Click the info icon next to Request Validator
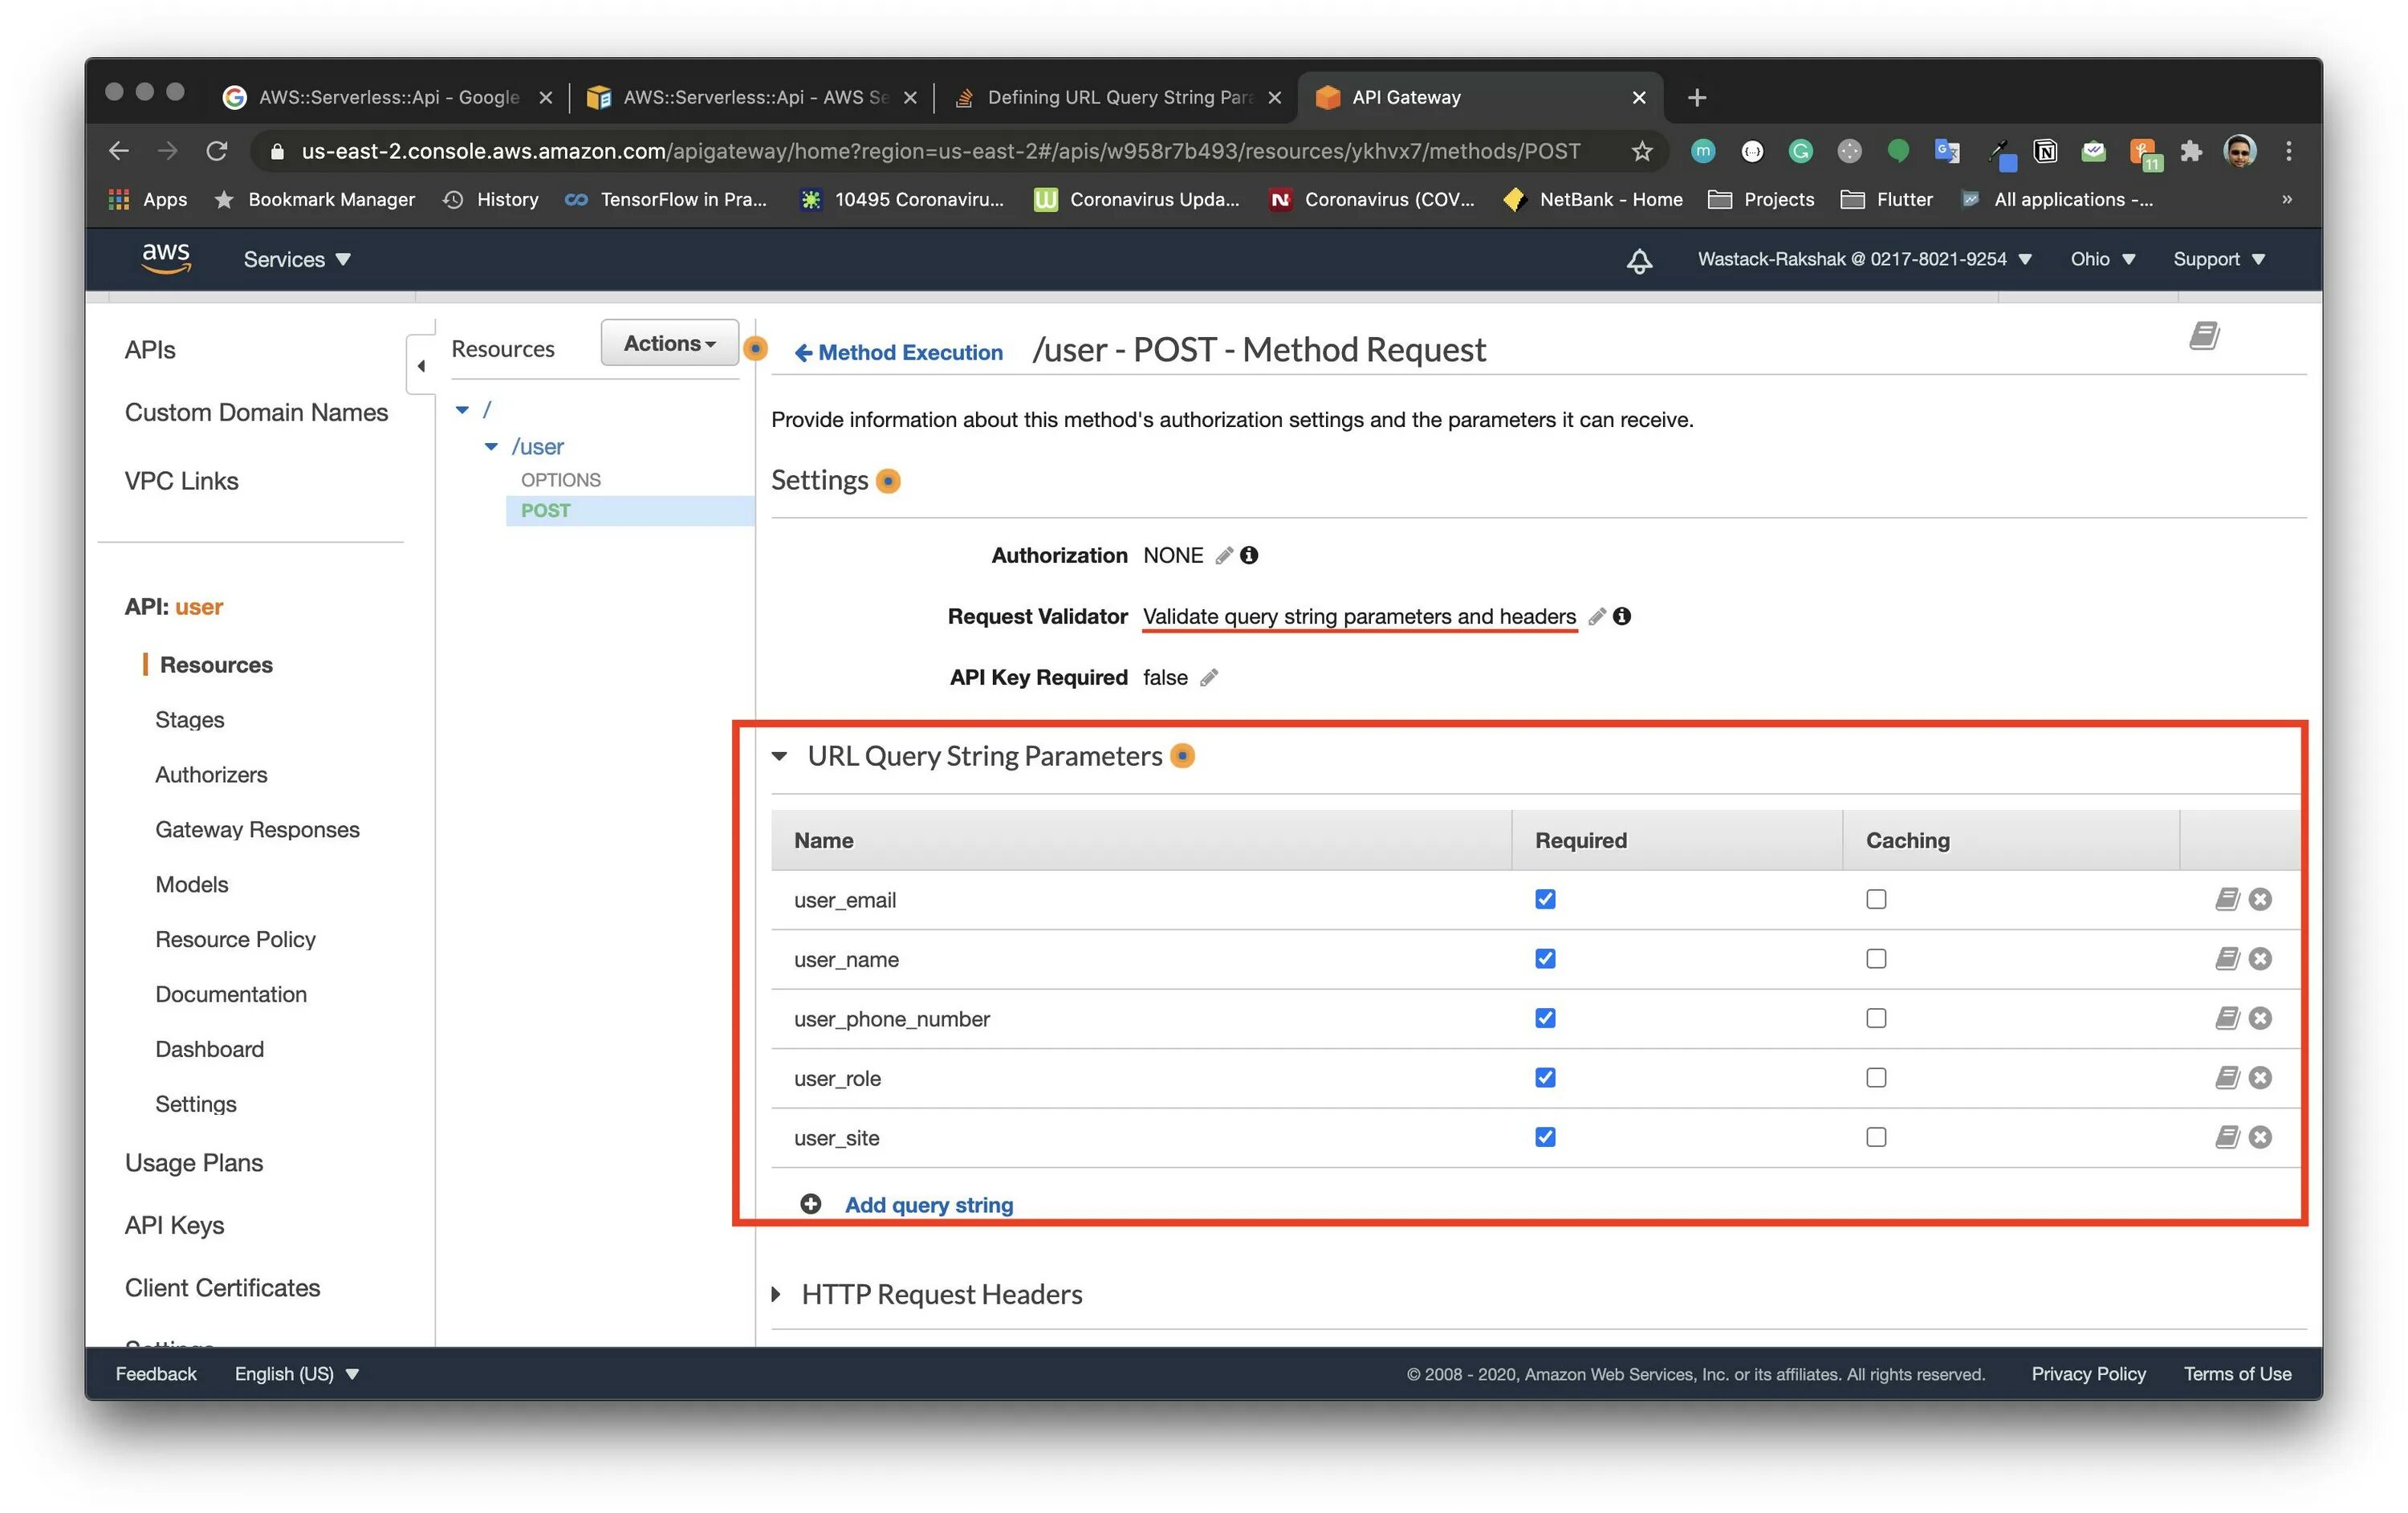Viewport: 2408px width, 1513px height. click(1621, 616)
